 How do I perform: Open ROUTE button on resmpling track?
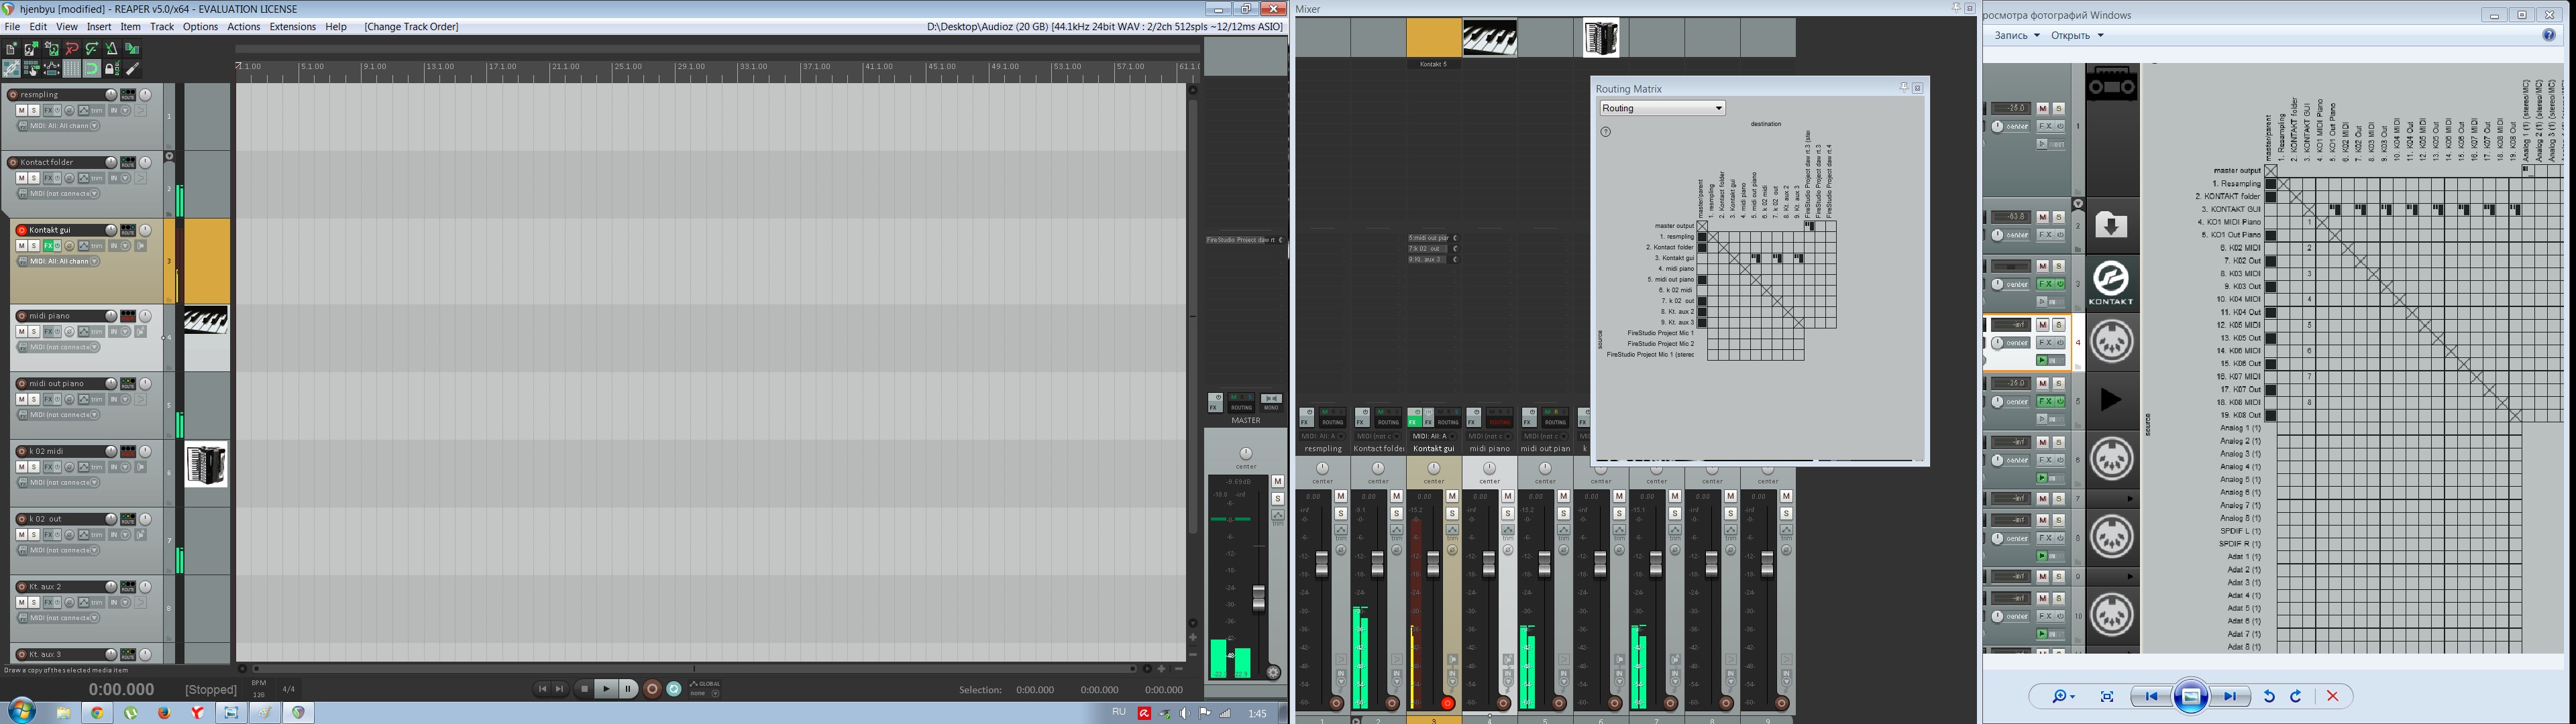pyautogui.click(x=128, y=94)
